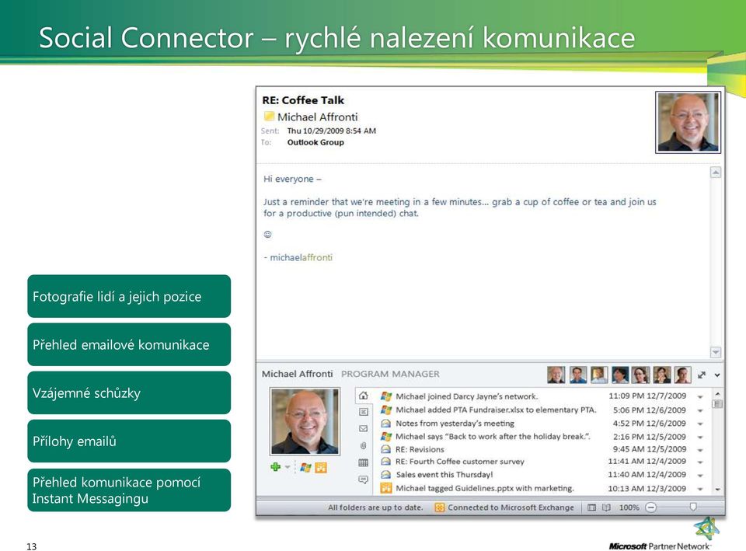Image resolution: width=746 pixels, height=551 pixels.
Task: Click orange icon beside 'Michael tagged Guidelines.pptx'
Action: [386, 488]
